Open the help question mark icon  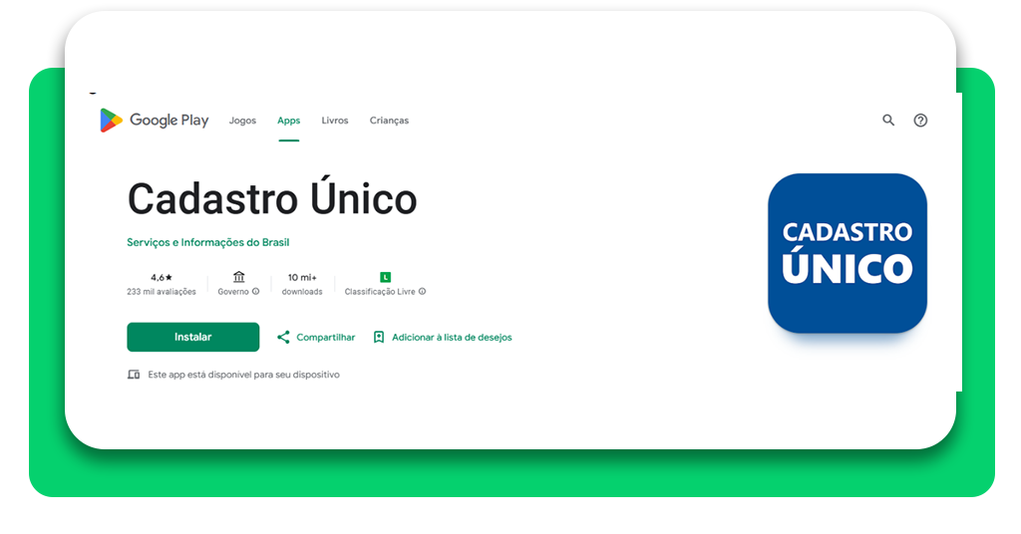pyautogui.click(x=920, y=121)
